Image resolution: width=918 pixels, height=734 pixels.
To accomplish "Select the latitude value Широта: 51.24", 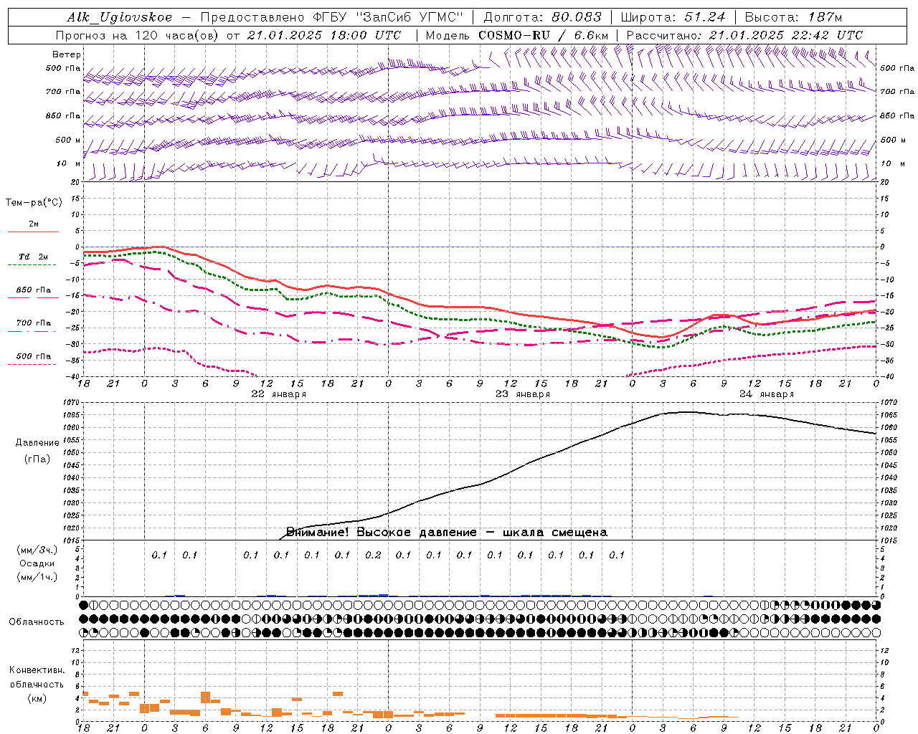I will pos(673,17).
